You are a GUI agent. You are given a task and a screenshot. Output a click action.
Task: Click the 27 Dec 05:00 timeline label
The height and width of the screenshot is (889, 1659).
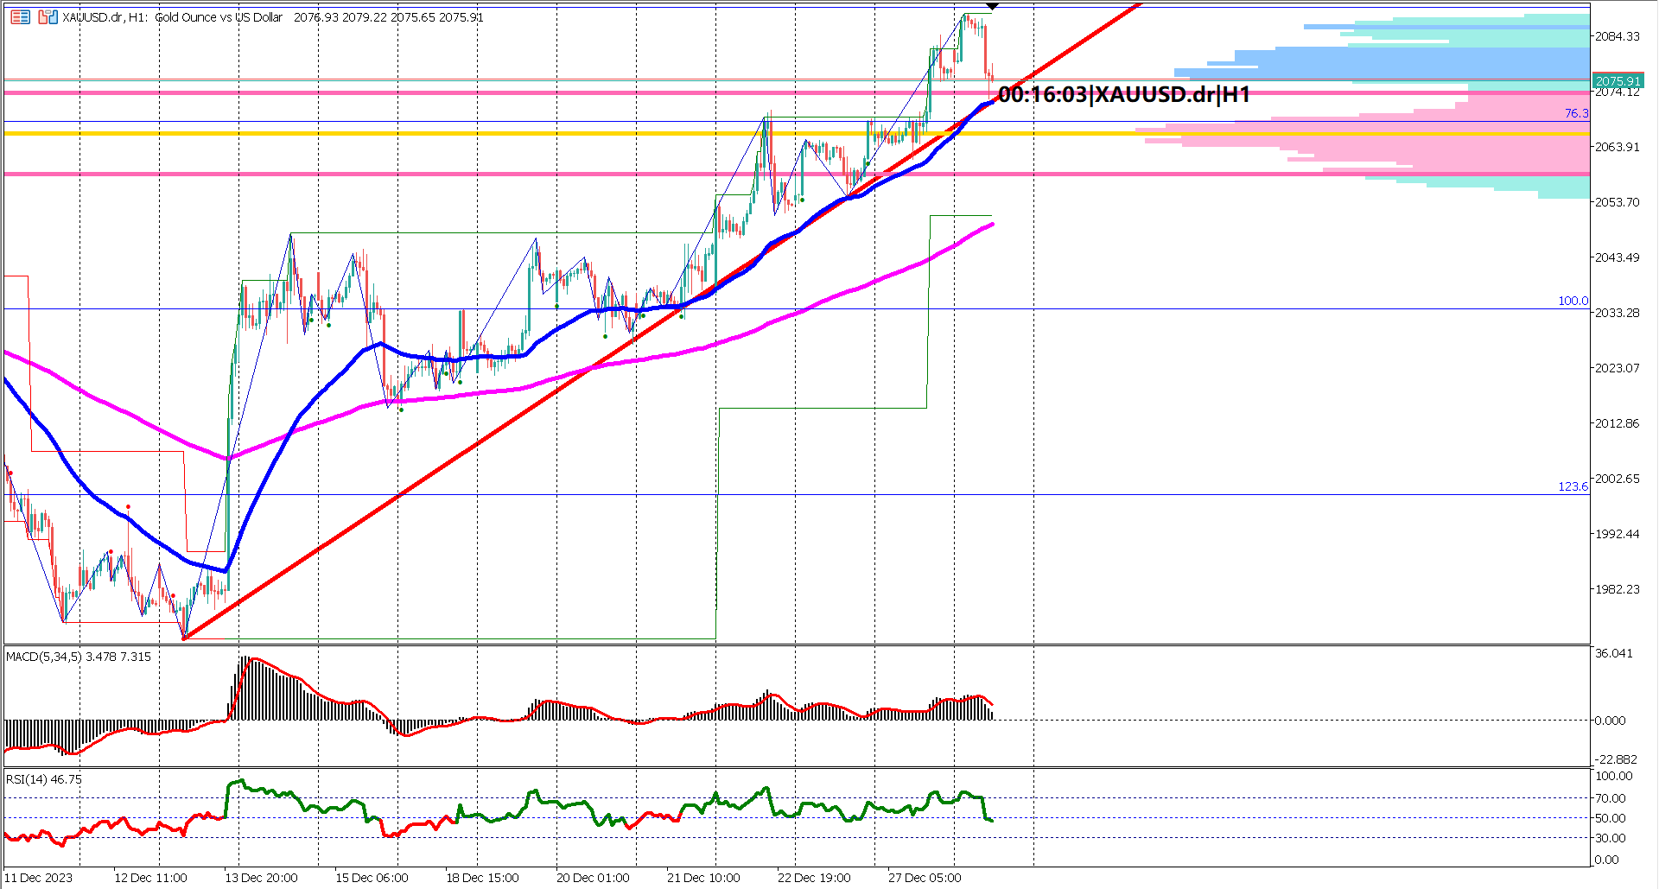pyautogui.click(x=925, y=877)
